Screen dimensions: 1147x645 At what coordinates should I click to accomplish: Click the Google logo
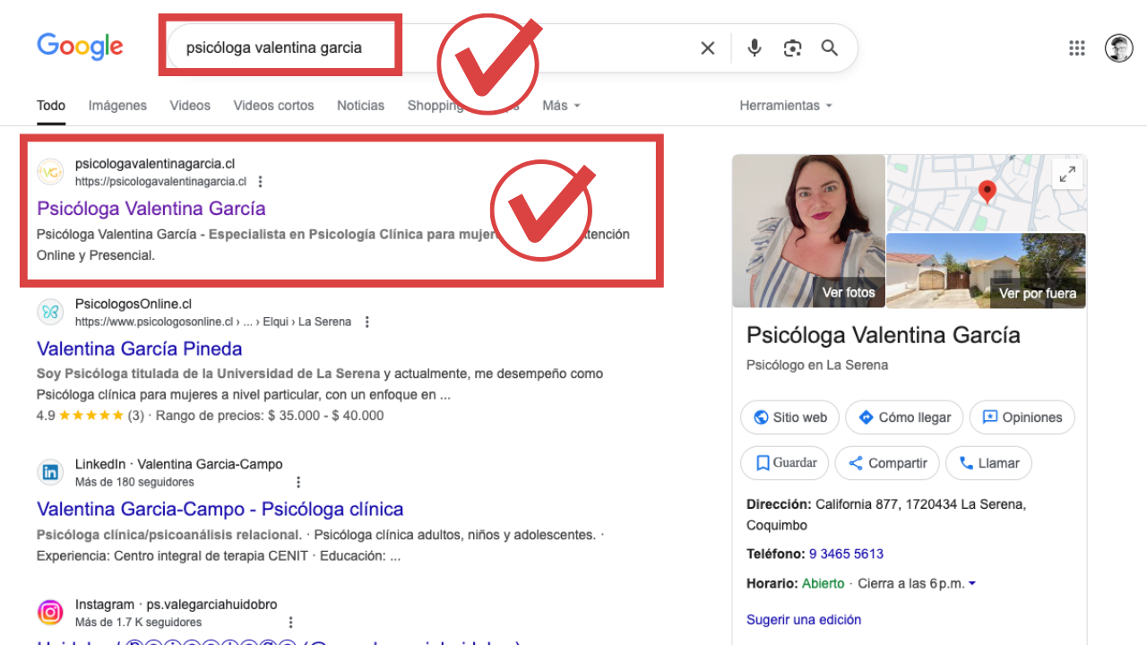(80, 47)
